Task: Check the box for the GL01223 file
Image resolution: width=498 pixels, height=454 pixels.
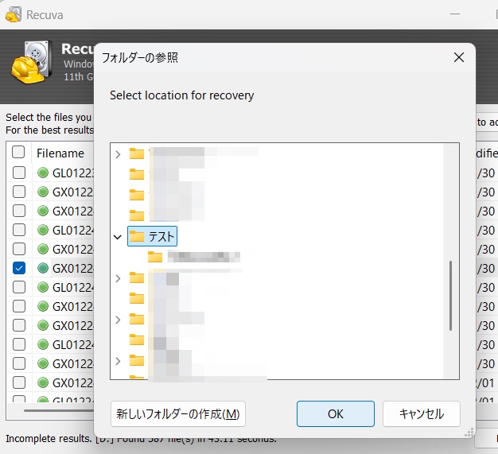Action: click(18, 173)
